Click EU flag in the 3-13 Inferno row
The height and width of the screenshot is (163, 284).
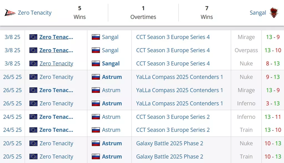(33, 103)
